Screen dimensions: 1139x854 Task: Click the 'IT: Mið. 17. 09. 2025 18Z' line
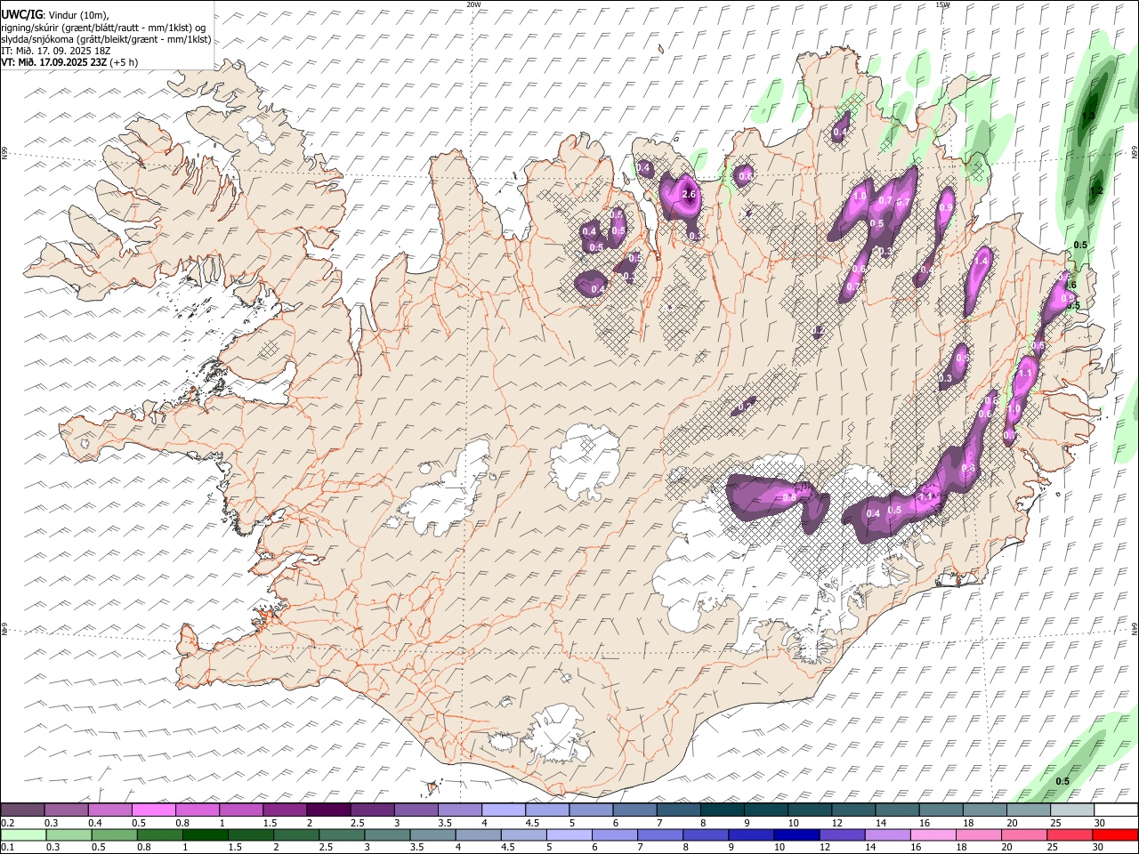55,51
